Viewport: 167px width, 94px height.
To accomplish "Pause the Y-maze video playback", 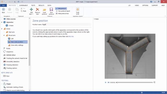I will click(x=105, y=83).
